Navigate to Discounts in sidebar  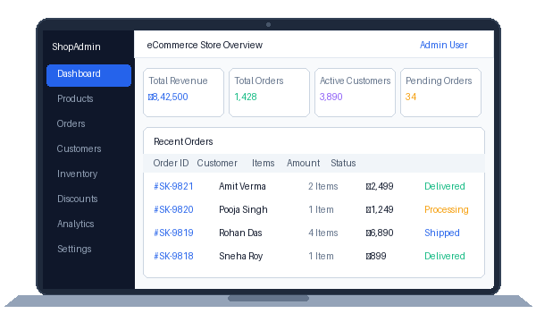pos(77,199)
